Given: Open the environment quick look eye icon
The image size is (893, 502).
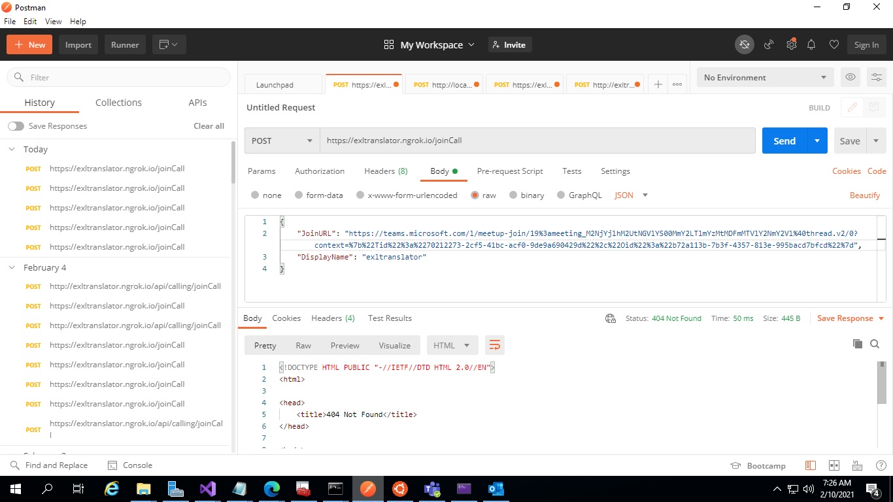Looking at the screenshot, I should 851,77.
